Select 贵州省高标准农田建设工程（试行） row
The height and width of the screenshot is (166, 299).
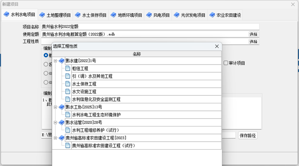click(146, 145)
